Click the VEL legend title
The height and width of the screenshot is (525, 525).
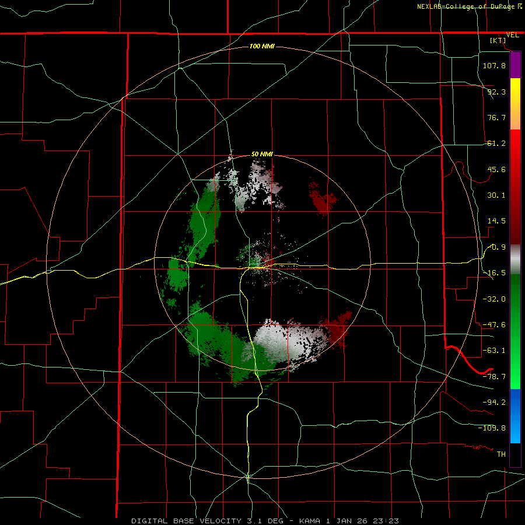click(512, 35)
